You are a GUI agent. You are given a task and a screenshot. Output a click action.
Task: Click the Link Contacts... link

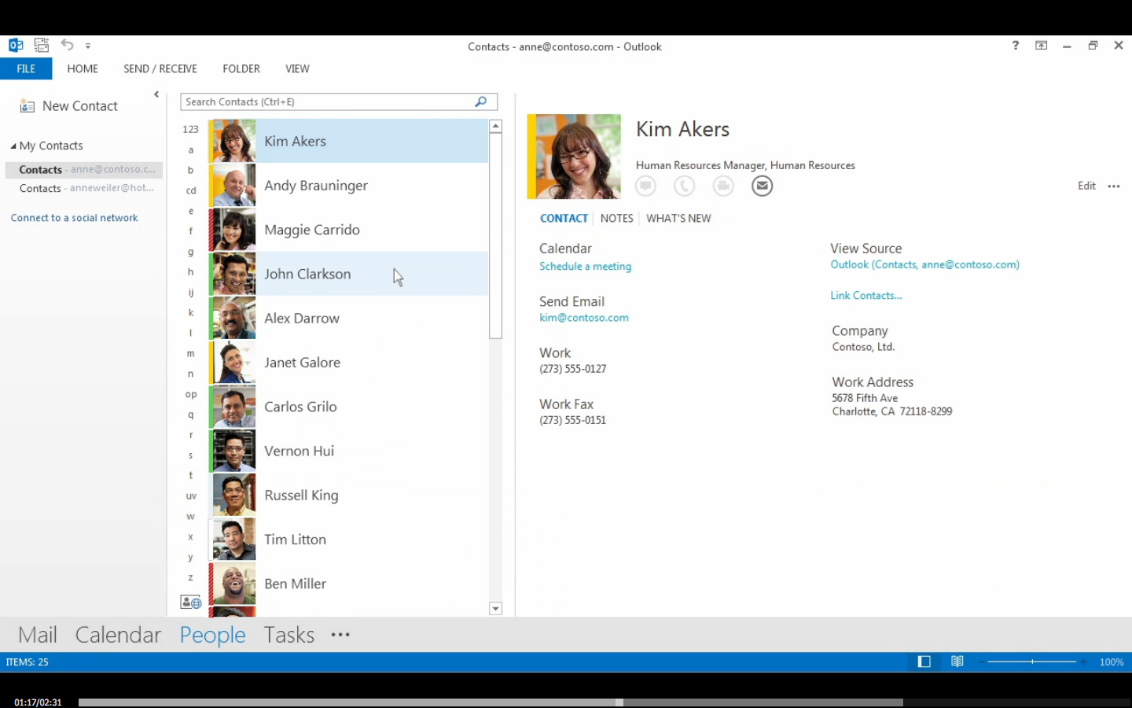pos(866,296)
